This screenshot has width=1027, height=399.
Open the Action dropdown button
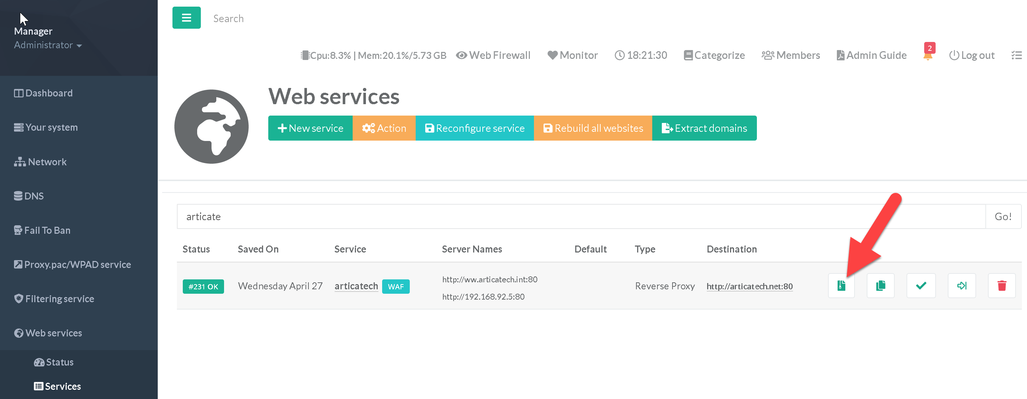[384, 128]
